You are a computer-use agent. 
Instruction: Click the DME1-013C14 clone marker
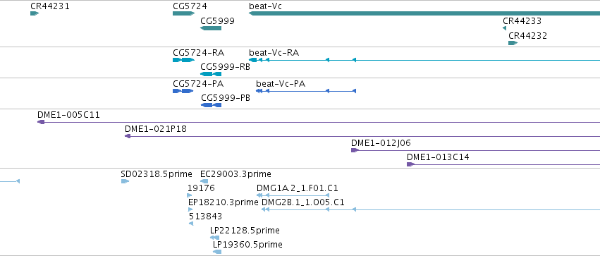(x=410, y=164)
